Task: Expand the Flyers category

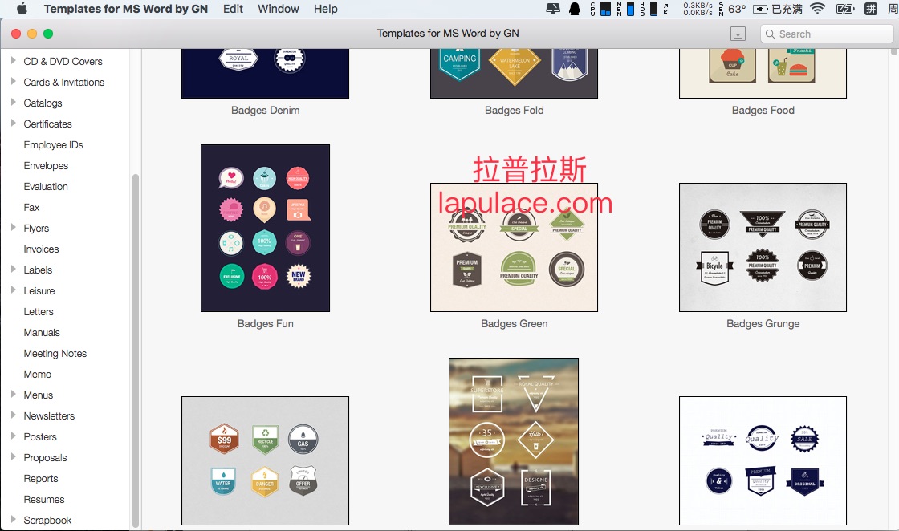Action: click(13, 228)
